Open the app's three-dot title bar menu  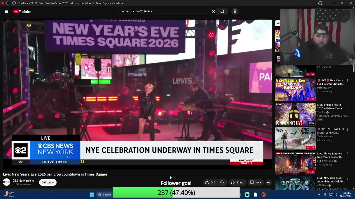[326, 3]
